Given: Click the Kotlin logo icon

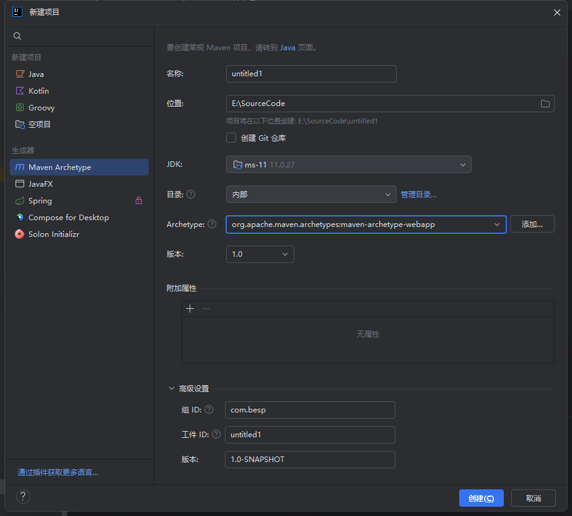Looking at the screenshot, I should (x=20, y=91).
